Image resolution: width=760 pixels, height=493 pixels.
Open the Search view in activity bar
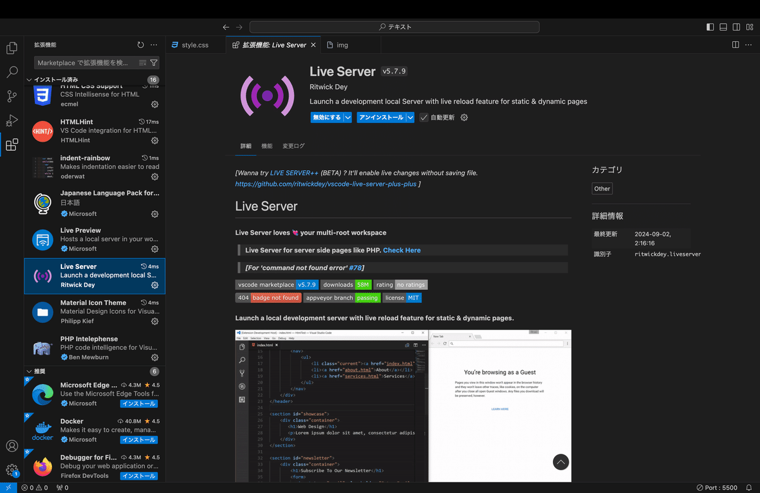pos(11,72)
